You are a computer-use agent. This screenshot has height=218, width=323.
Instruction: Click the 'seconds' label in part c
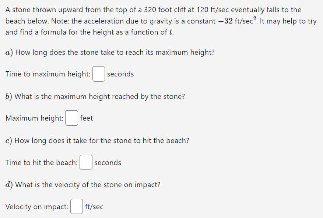[108, 162]
